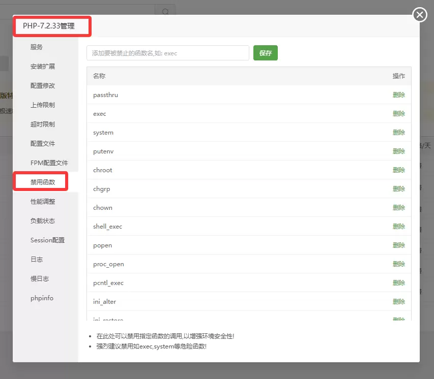Image resolution: width=434 pixels, height=379 pixels.
Task: Close the PHP-7.2.33 management dialog
Action: (420, 15)
